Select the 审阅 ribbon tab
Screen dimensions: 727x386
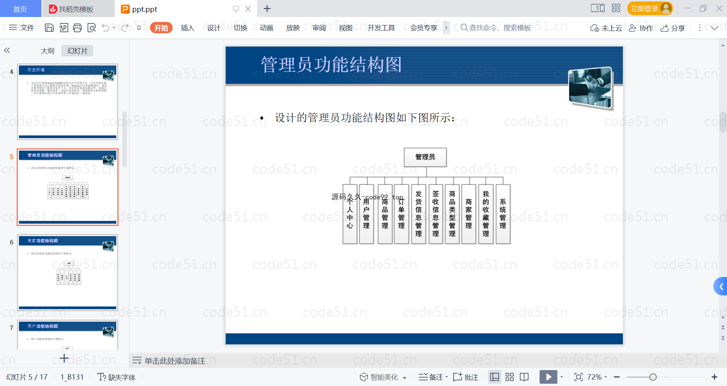pyautogui.click(x=319, y=28)
